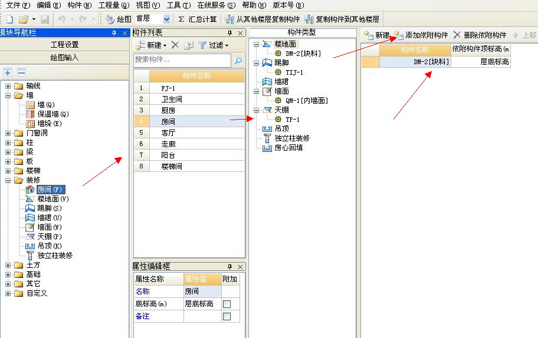Screen dimensions: 538x338
Task: Expand the 柱 folder
Action: click(x=8, y=143)
